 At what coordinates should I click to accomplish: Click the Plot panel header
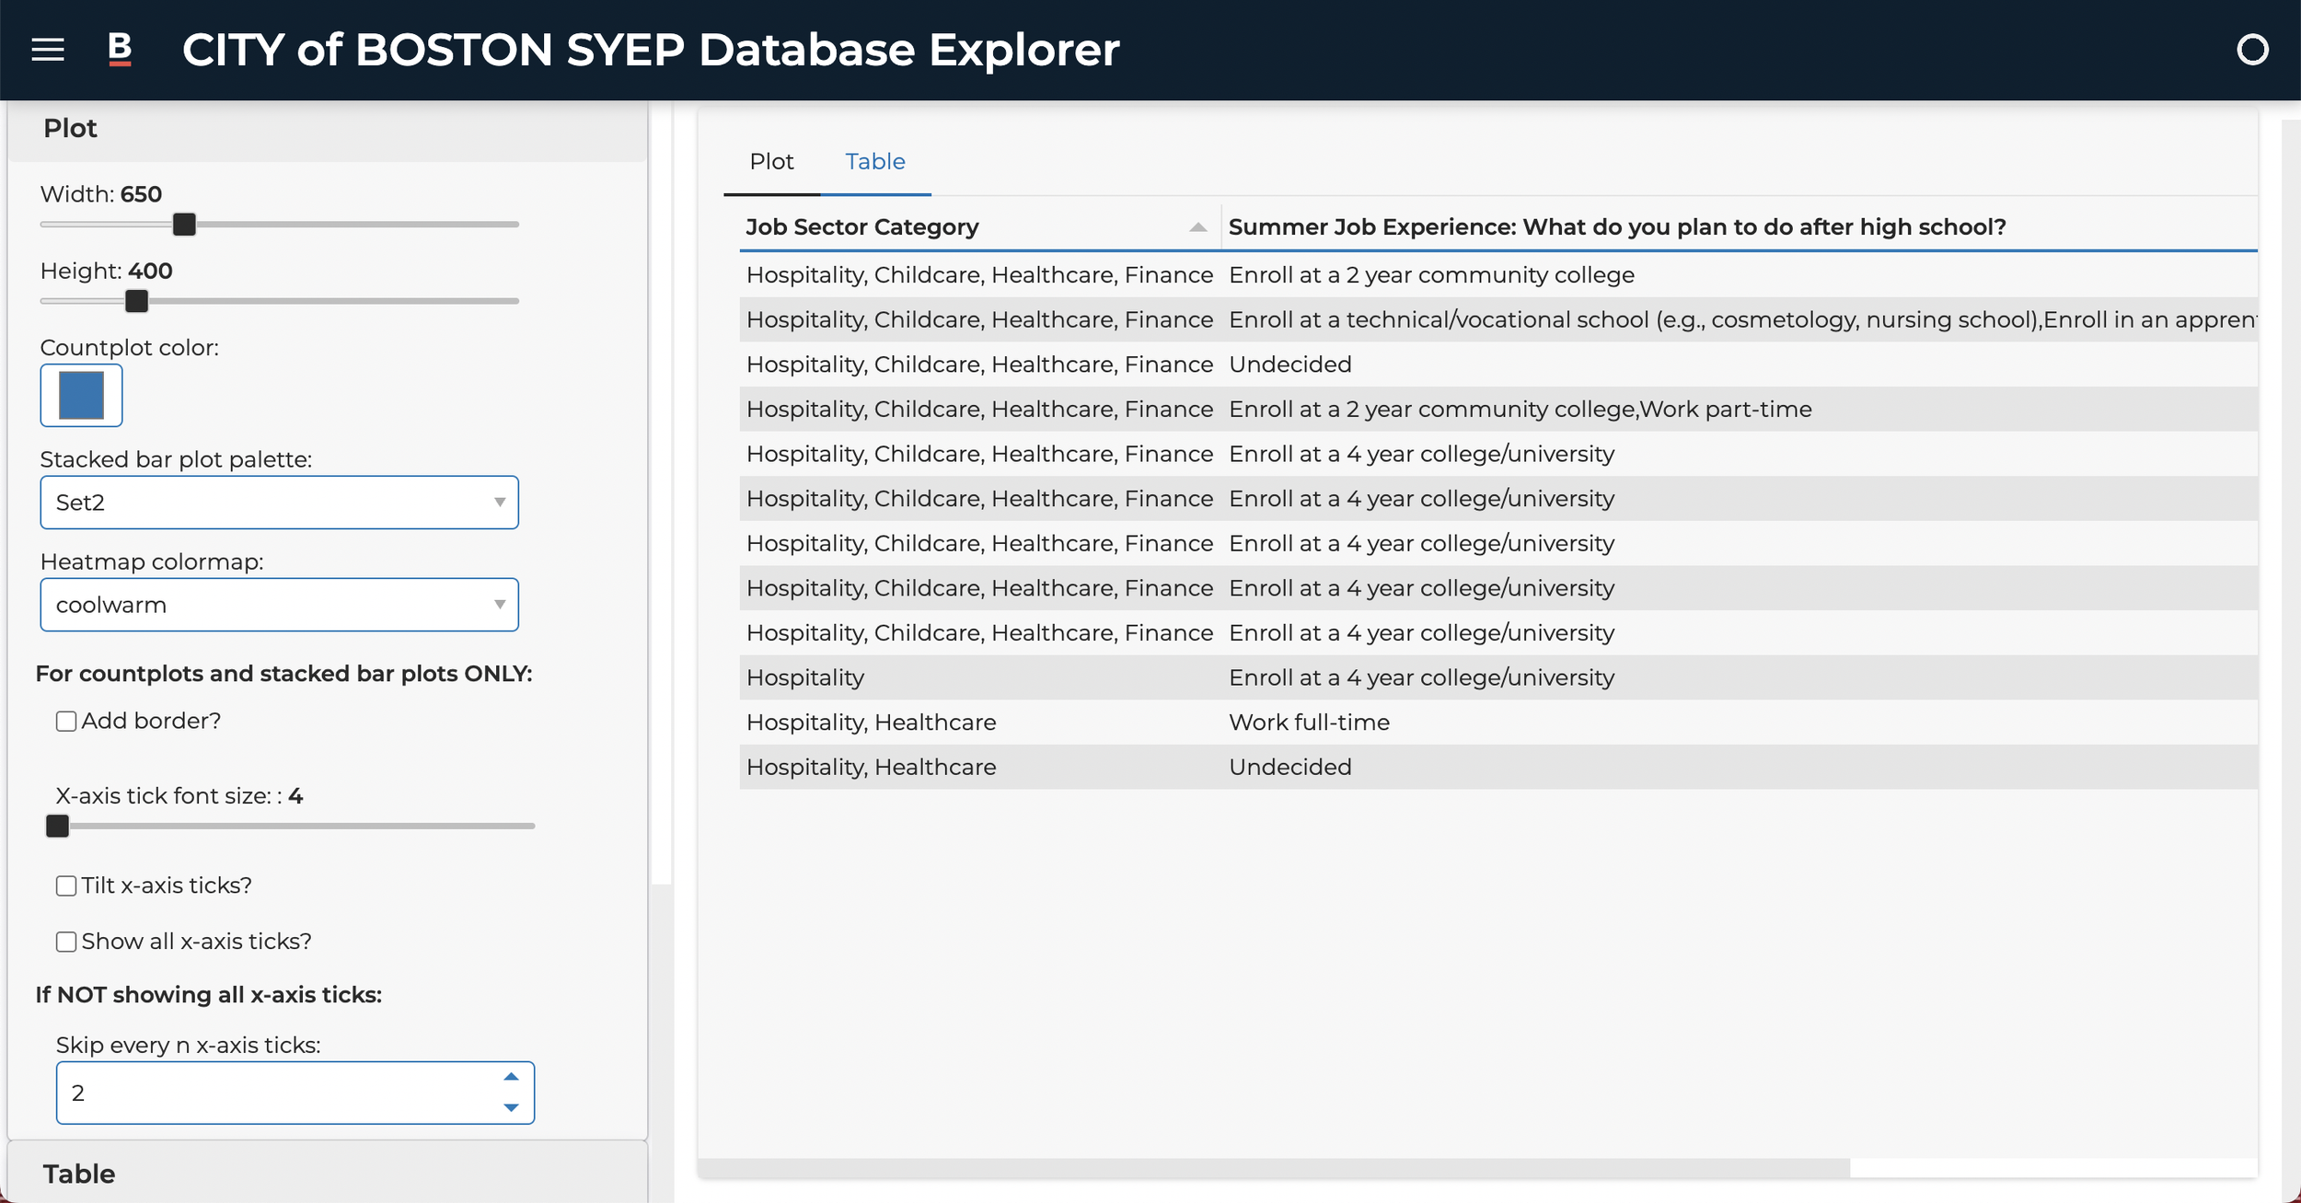70,129
